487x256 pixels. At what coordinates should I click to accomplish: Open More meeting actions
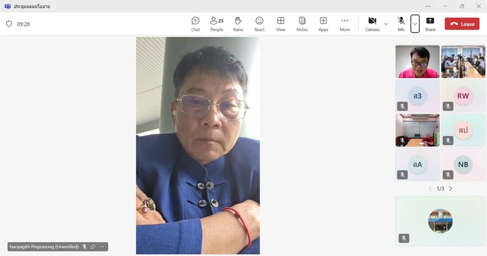coord(344,24)
